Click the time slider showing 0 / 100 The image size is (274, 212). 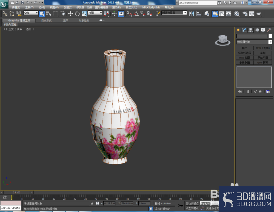point(17,192)
